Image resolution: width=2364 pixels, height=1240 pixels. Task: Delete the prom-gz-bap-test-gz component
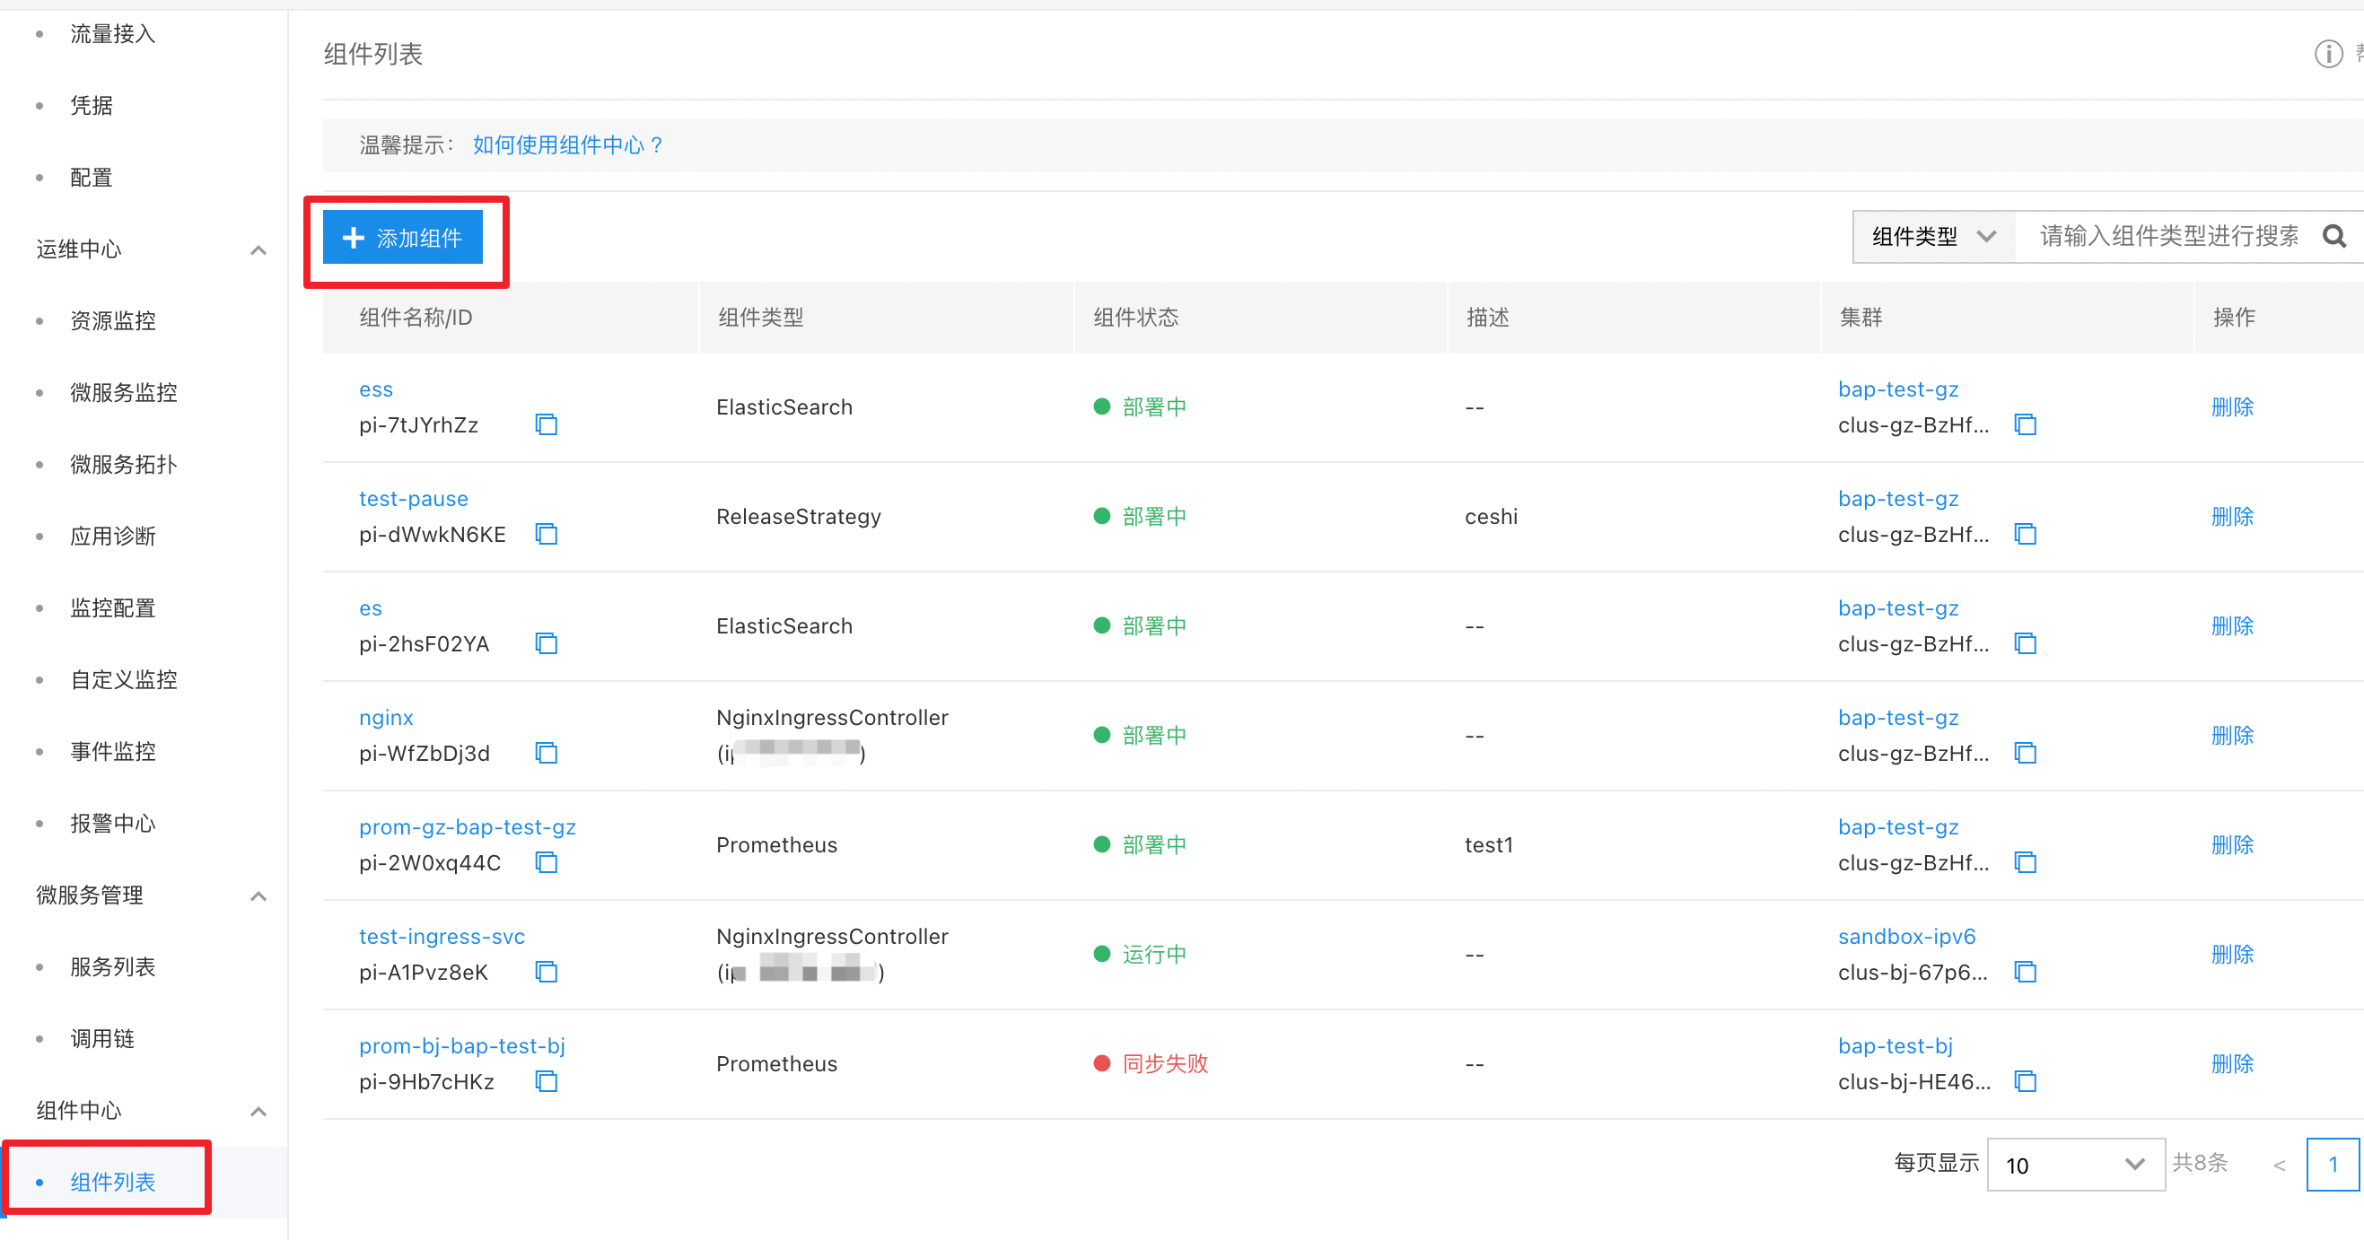pyautogui.click(x=2233, y=844)
